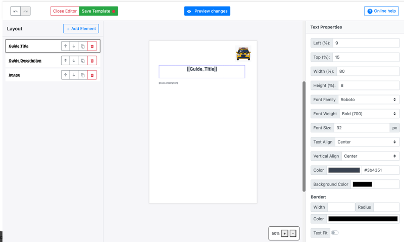
Task: Open the Font Family dropdown
Action: click(x=368, y=100)
